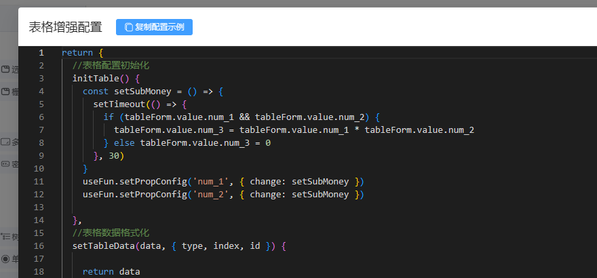Click the 'num_1' string in setPropConfig
597x278 pixels.
[208, 181]
